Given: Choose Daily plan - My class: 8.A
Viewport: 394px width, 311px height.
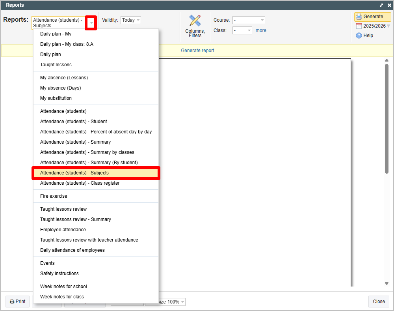Looking at the screenshot, I should coord(67,44).
